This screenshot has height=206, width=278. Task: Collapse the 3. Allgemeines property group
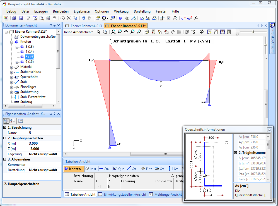[x=5, y=159]
